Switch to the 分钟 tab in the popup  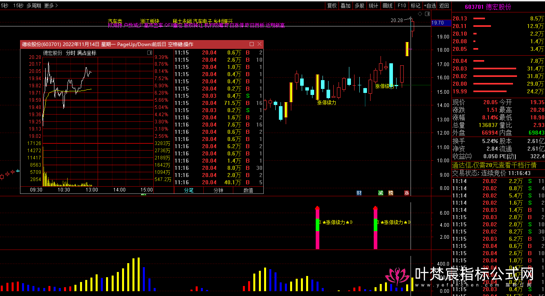218,190
